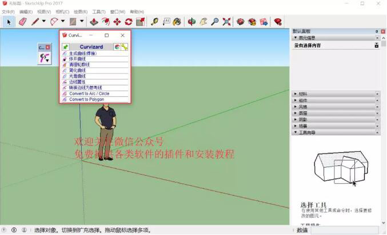Click the tray scrollbar up arrow
The height and width of the screenshot is (235, 387).
pyautogui.click(x=384, y=38)
